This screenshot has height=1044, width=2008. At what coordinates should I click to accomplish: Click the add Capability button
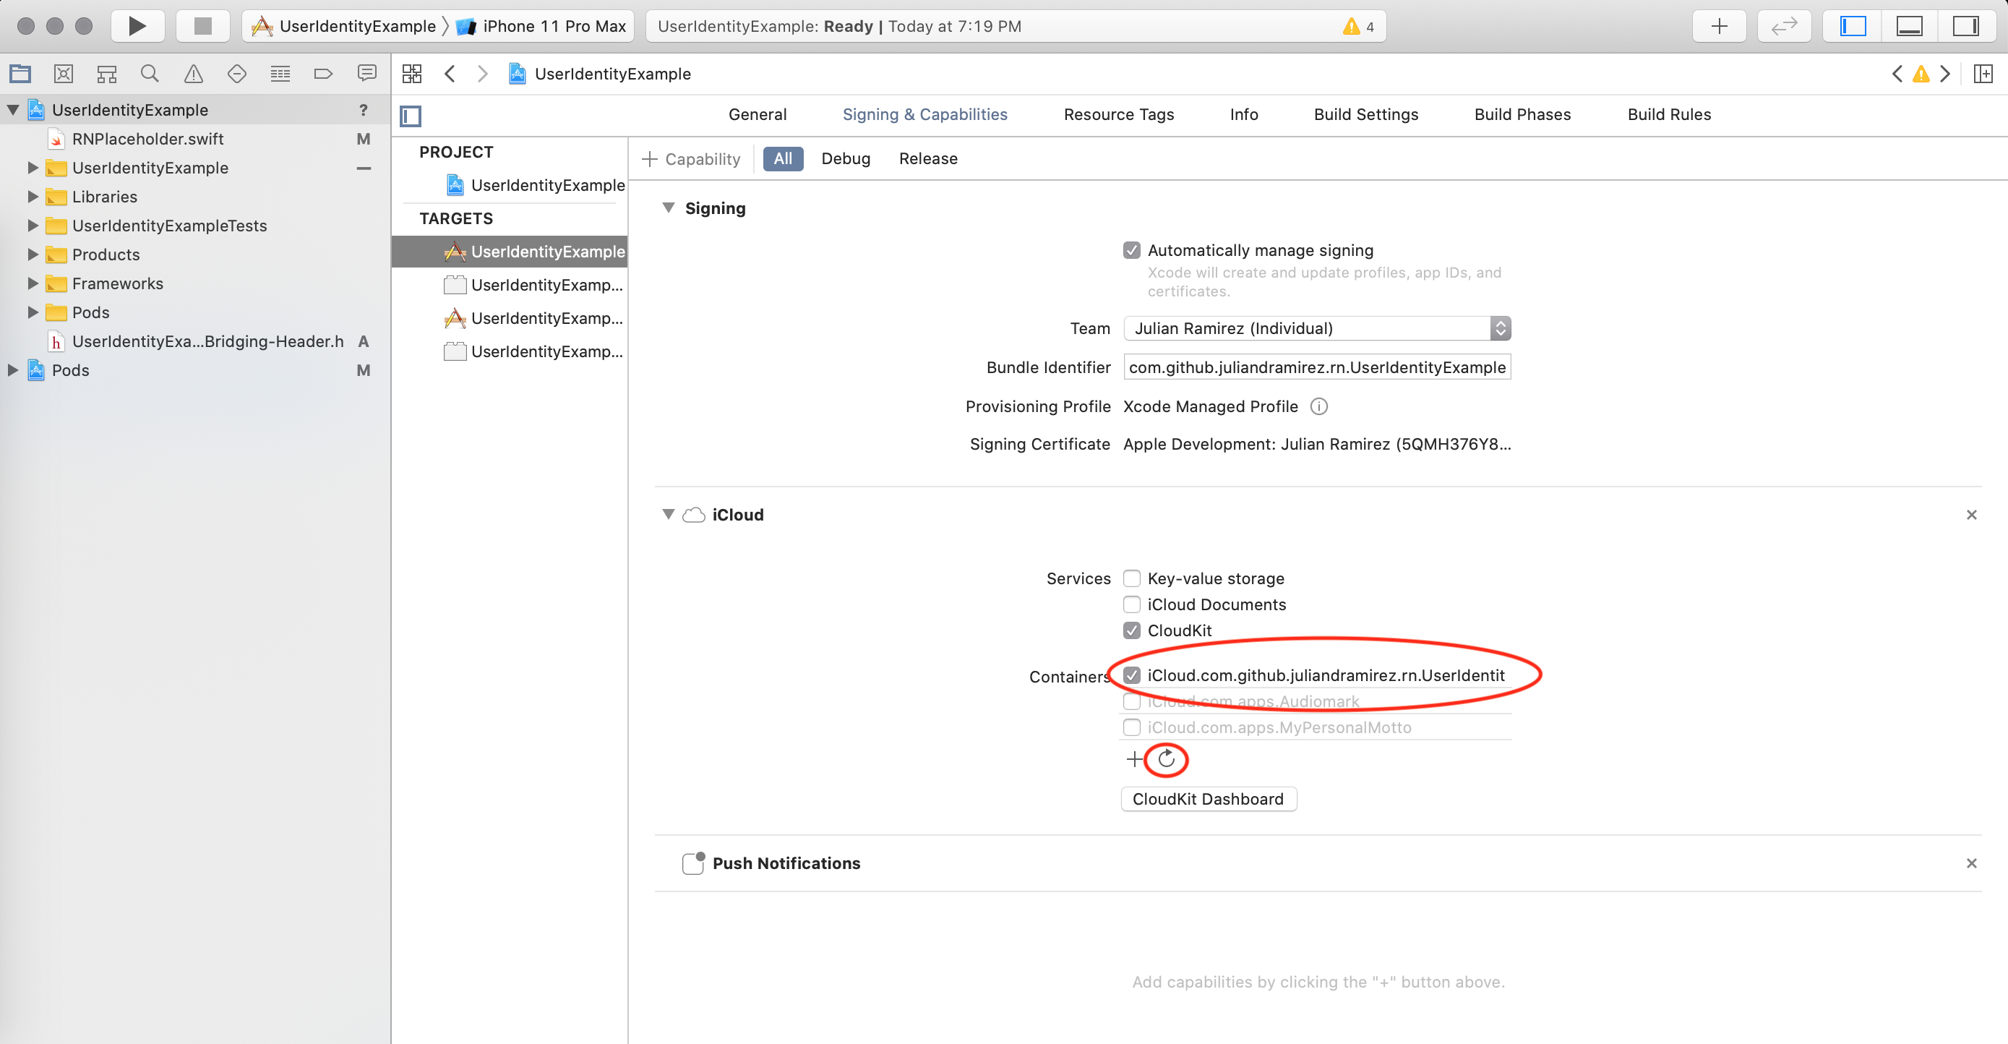692,159
